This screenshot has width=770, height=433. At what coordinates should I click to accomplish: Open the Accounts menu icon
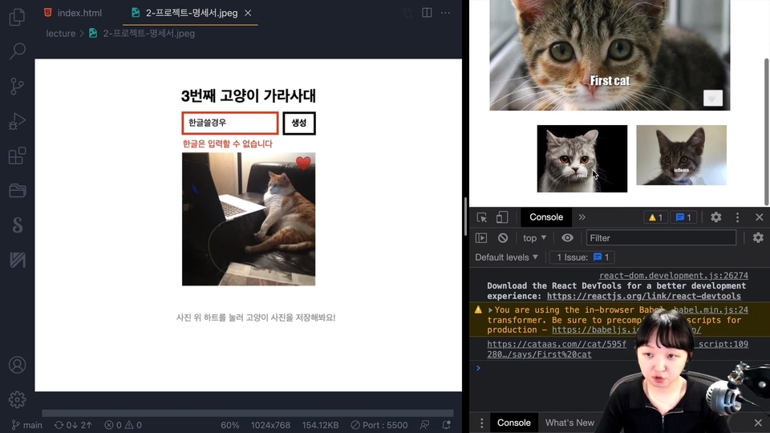[x=17, y=365]
